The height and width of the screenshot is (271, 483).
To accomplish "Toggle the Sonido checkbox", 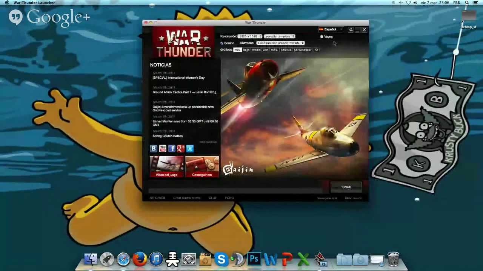I will point(222,43).
